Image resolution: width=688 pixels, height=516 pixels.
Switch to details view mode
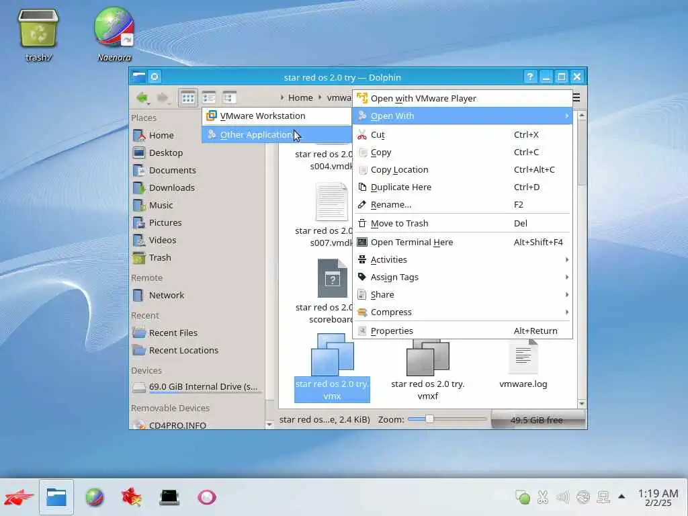coord(230,97)
